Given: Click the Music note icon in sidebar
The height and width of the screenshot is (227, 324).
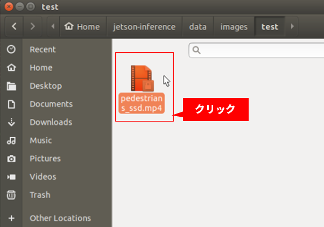Looking at the screenshot, I should [11, 140].
